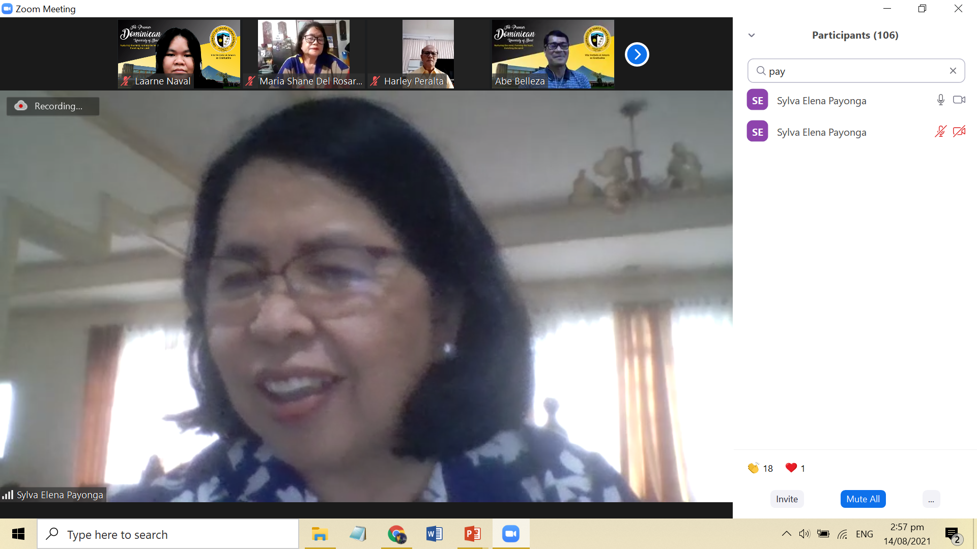Image resolution: width=977 pixels, height=549 pixels.
Task: Click the search magnifier in participants
Action: pos(761,71)
